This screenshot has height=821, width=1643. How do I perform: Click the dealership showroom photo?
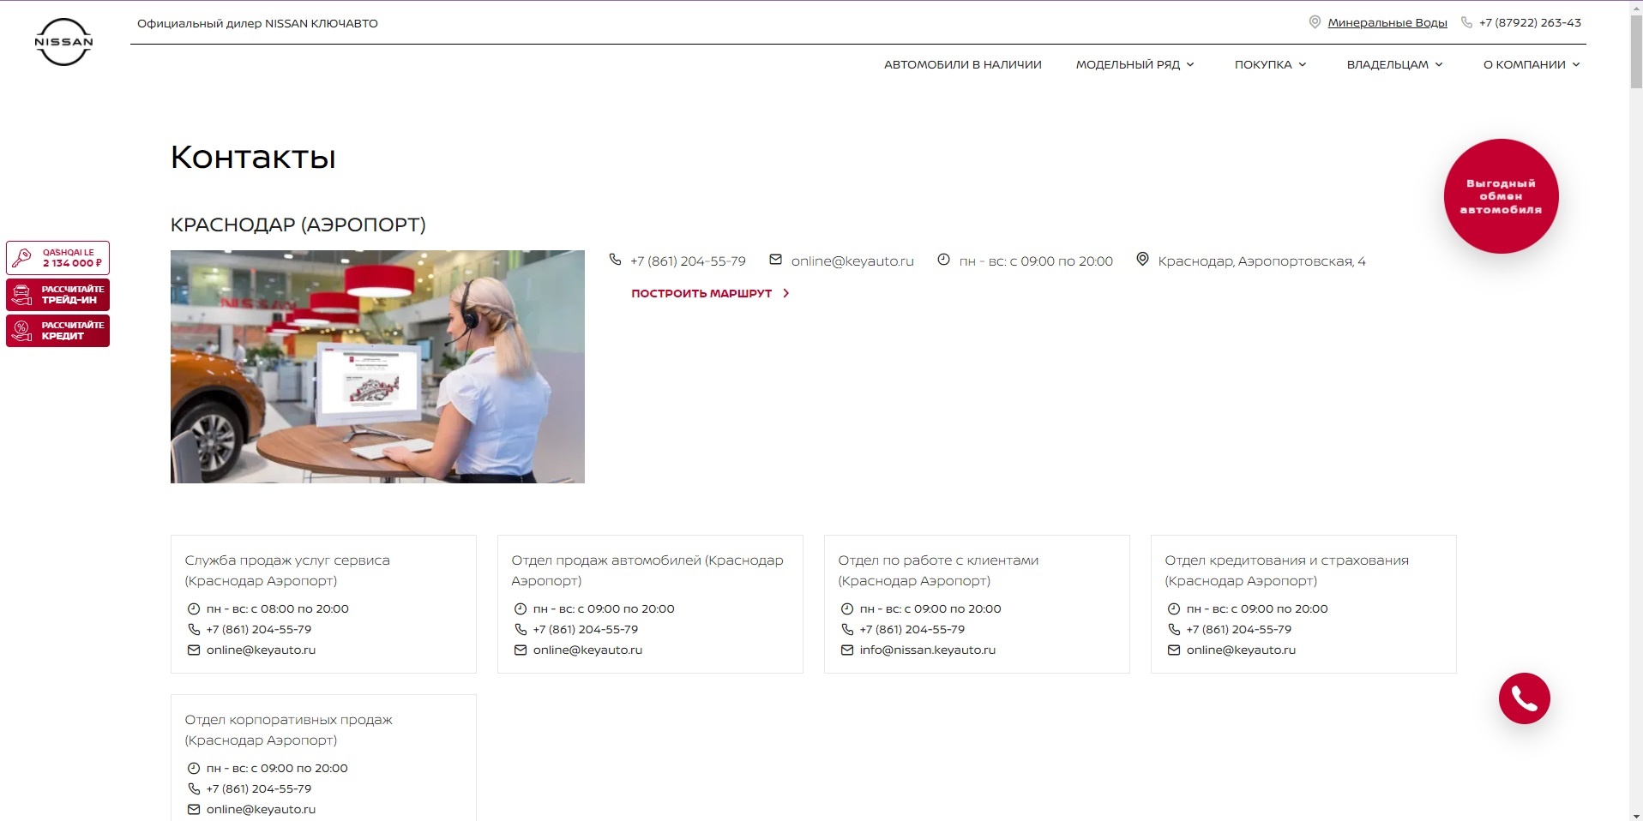pyautogui.click(x=377, y=367)
